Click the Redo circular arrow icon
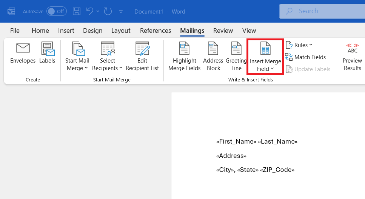This screenshot has height=199, width=365. tap(108, 11)
